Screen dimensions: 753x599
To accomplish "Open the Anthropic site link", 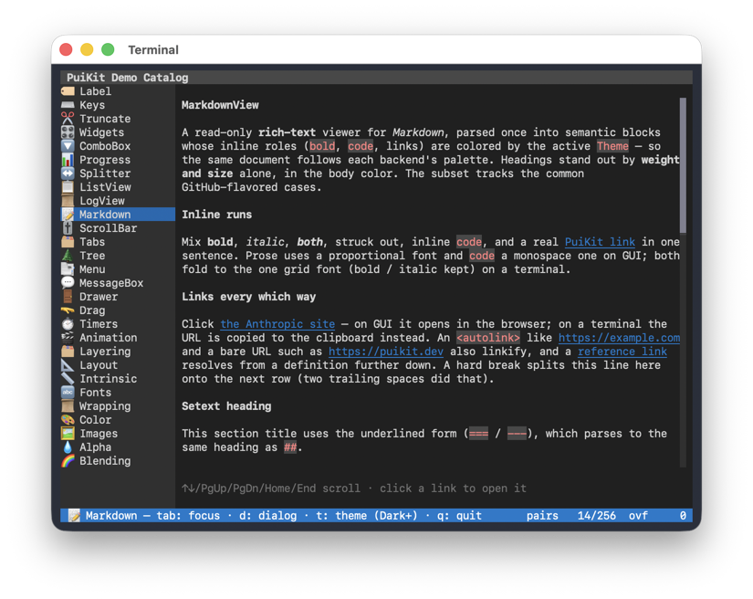I will pos(277,324).
